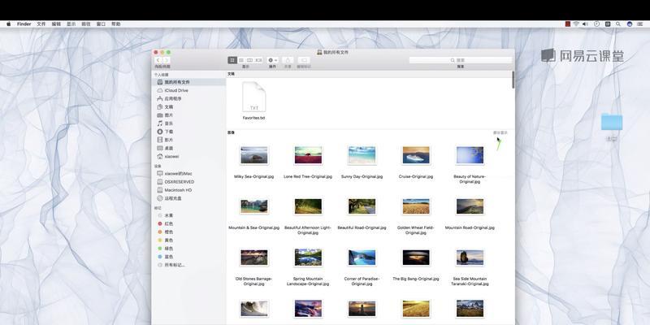The width and height of the screenshot is (650, 325).
Task: Focus the Finder search field
Action: click(x=460, y=60)
